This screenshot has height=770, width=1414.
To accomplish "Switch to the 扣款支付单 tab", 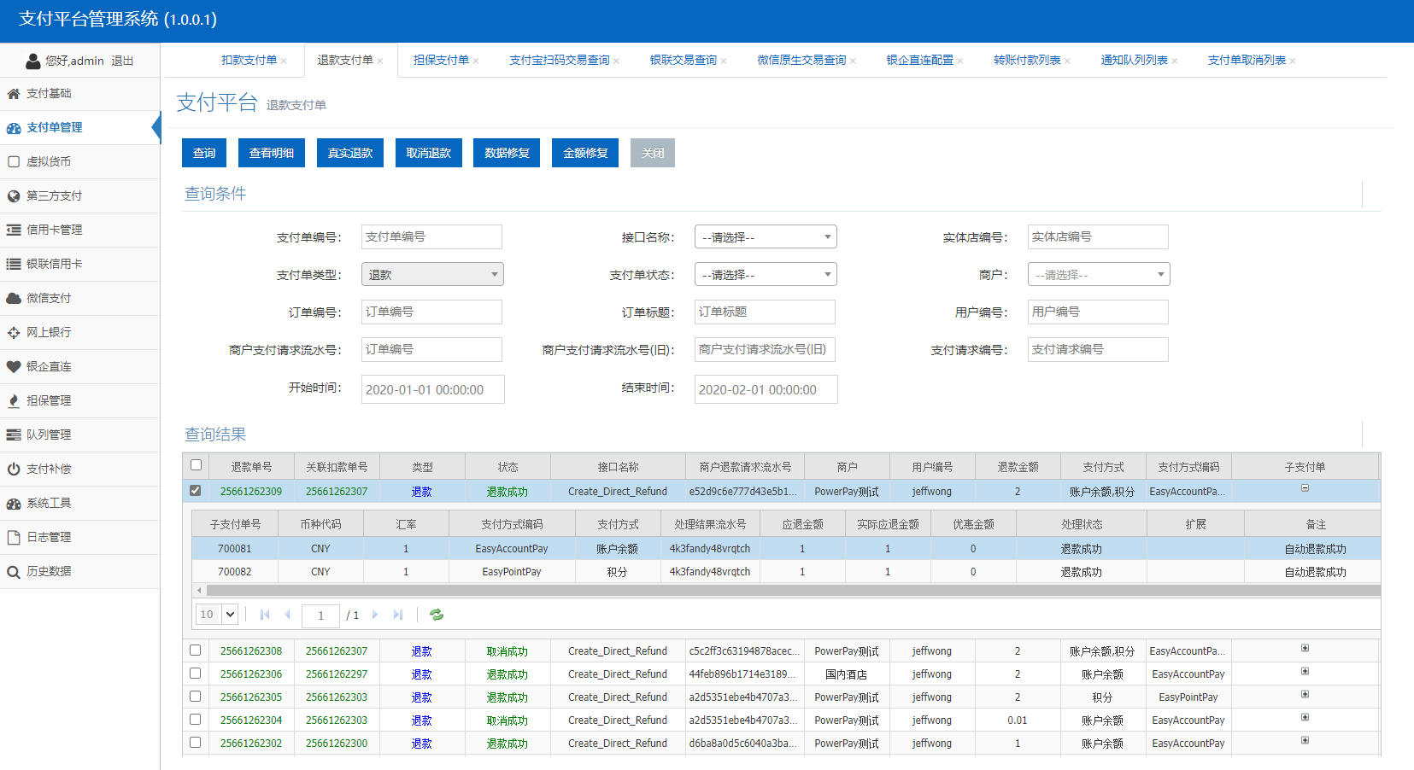I will 249,61.
